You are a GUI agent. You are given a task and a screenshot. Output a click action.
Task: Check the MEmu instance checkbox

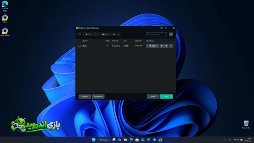click(x=79, y=46)
